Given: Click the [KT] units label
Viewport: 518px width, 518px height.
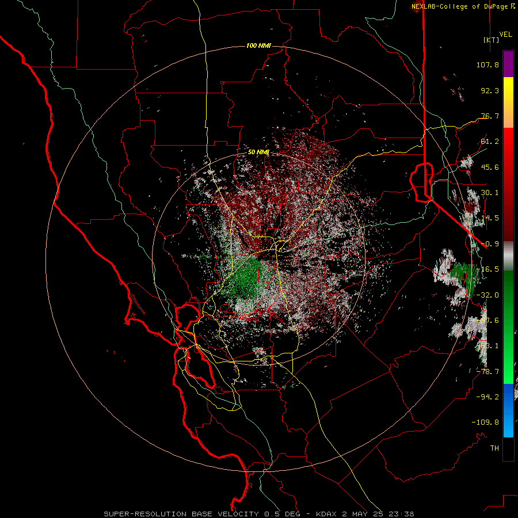Looking at the screenshot, I should click(x=491, y=40).
